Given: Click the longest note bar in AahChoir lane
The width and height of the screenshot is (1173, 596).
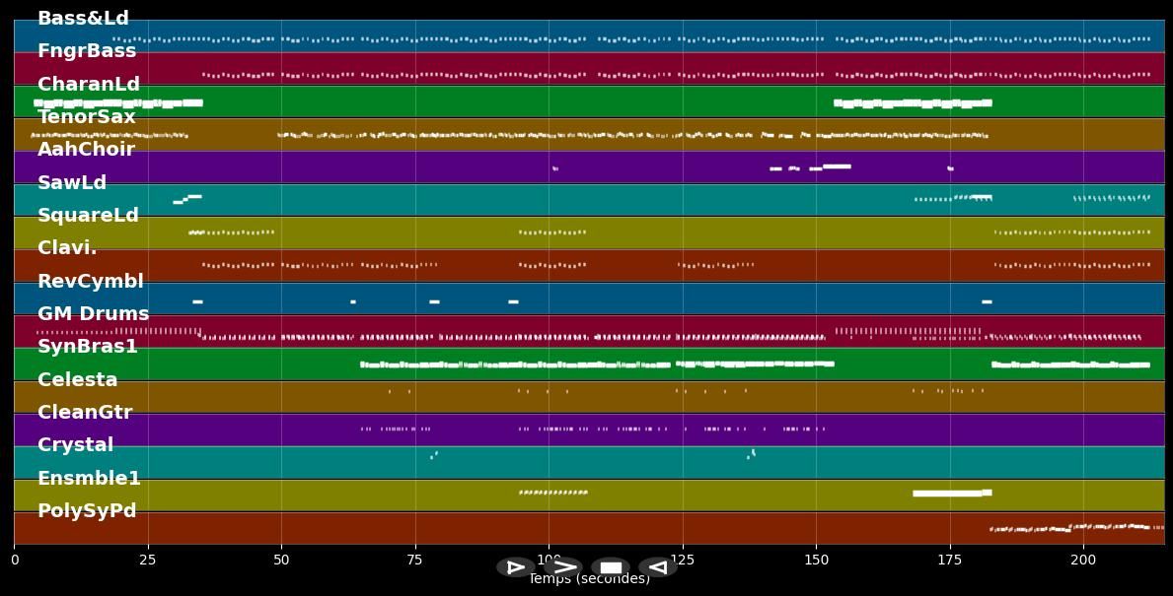Looking at the screenshot, I should 837,166.
